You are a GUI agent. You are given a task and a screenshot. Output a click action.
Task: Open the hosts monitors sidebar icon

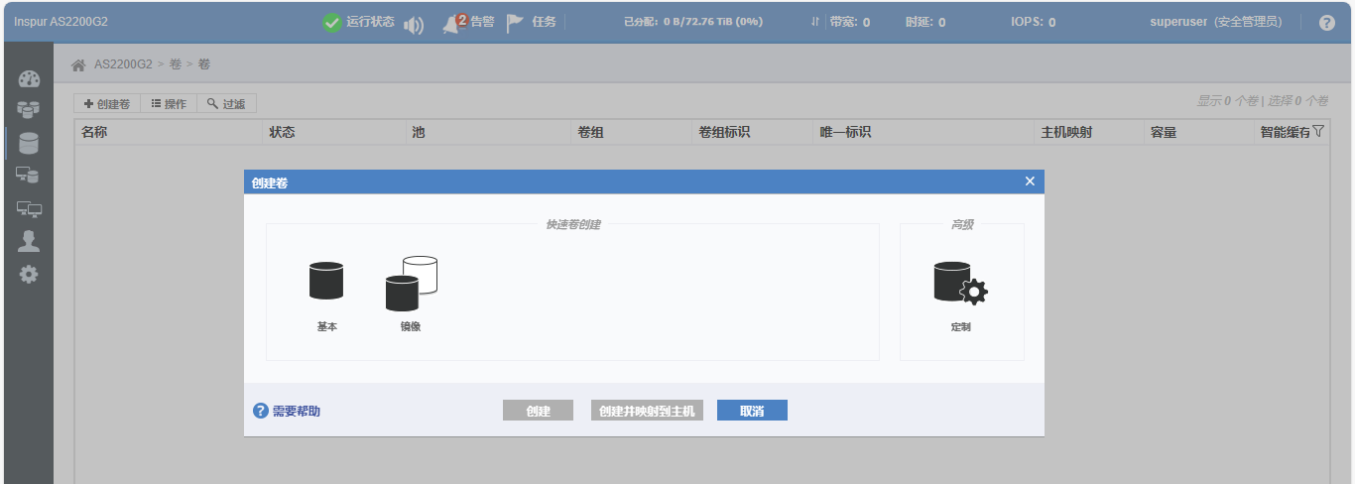29,208
